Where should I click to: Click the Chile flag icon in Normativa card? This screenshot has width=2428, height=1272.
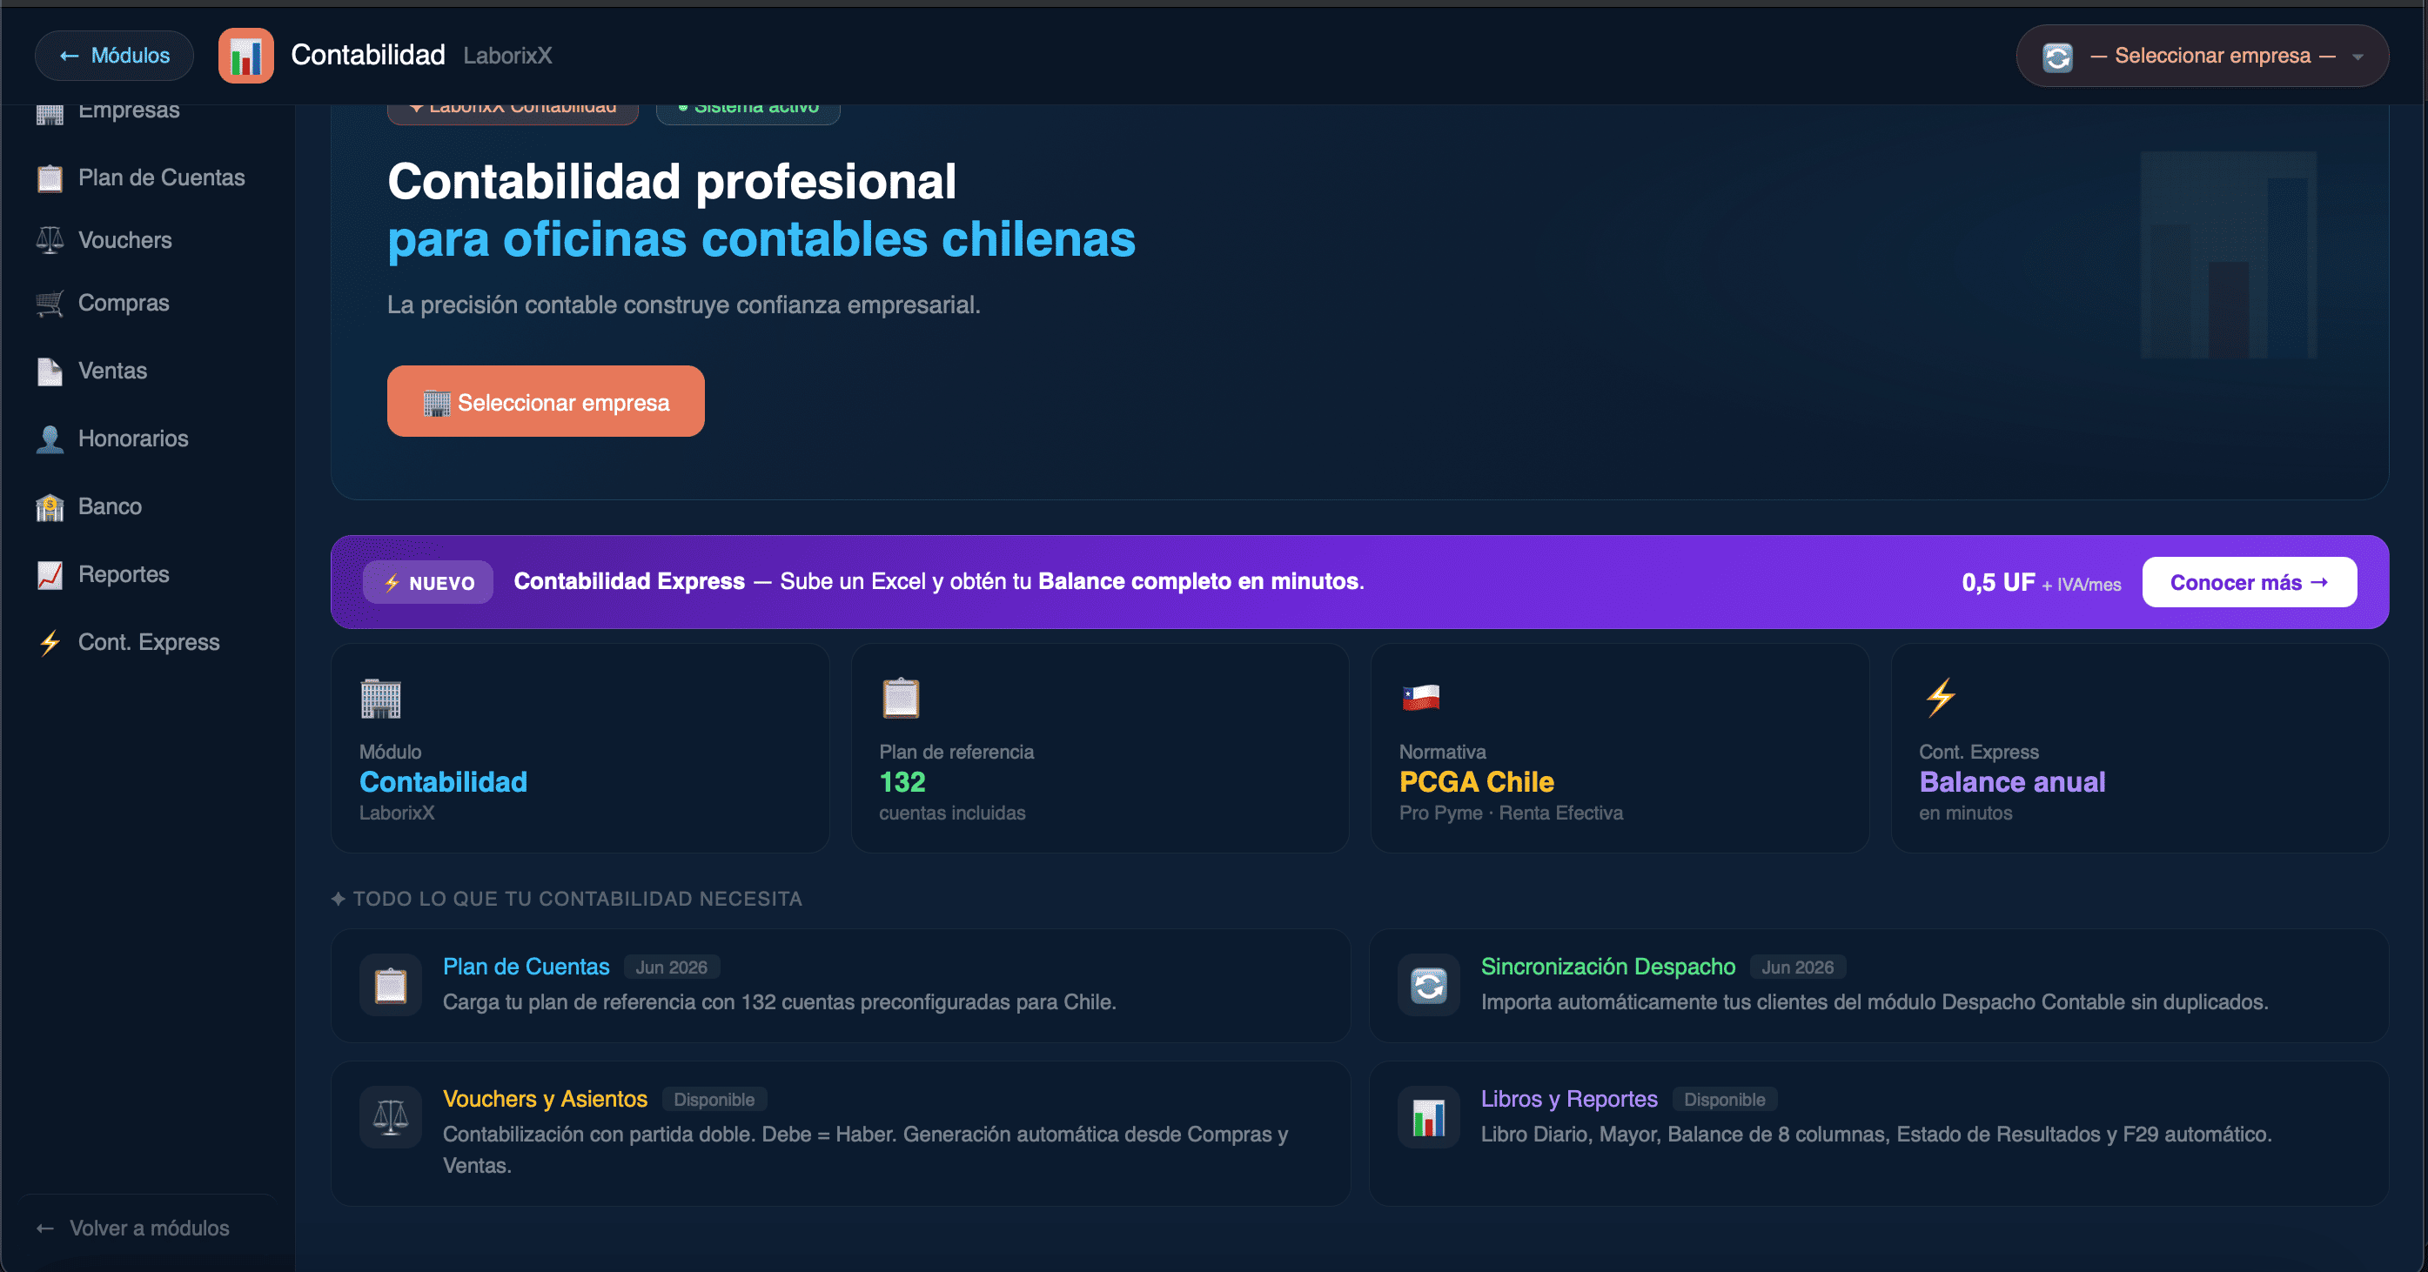(1420, 698)
